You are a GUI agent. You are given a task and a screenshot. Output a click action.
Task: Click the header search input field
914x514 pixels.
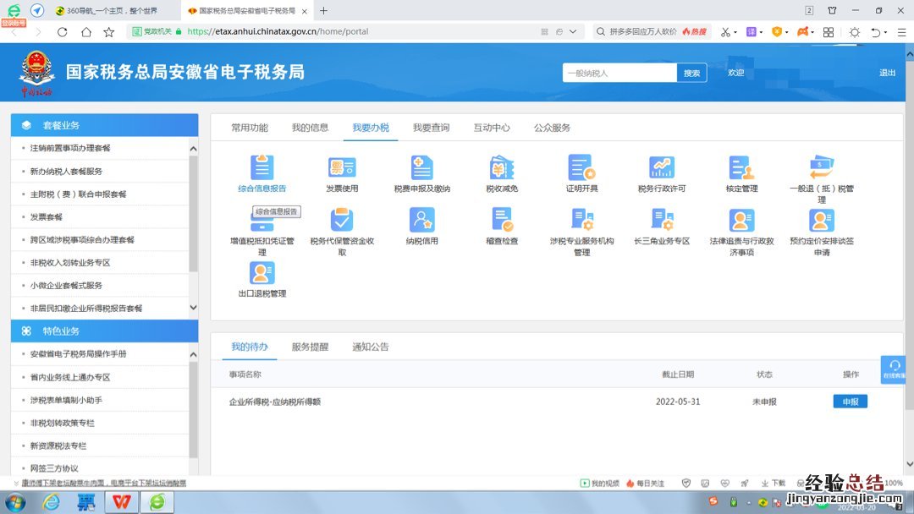(x=619, y=73)
